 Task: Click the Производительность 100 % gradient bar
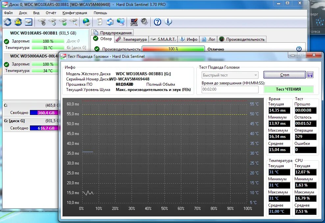click(173, 49)
